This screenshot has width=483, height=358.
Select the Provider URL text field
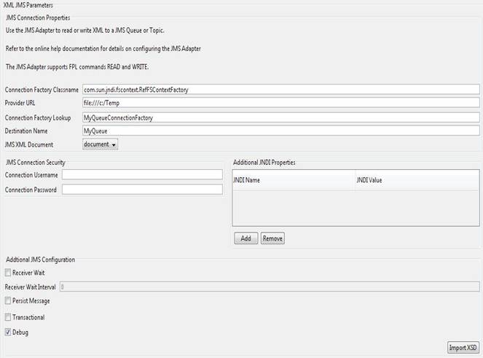click(280, 103)
